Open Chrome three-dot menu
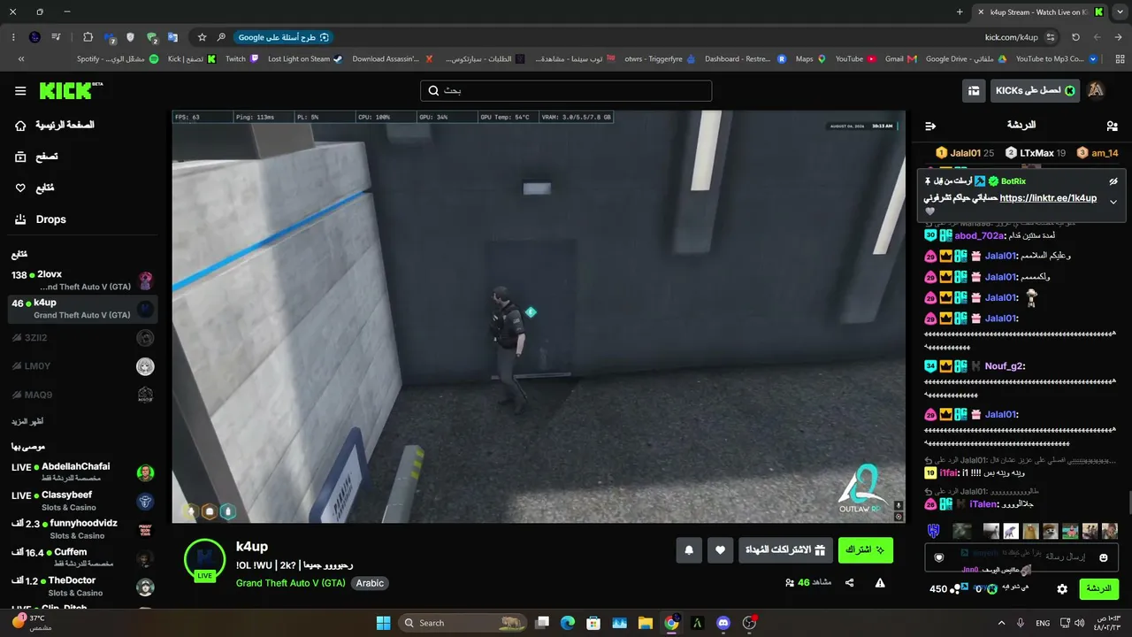 [x=13, y=37]
